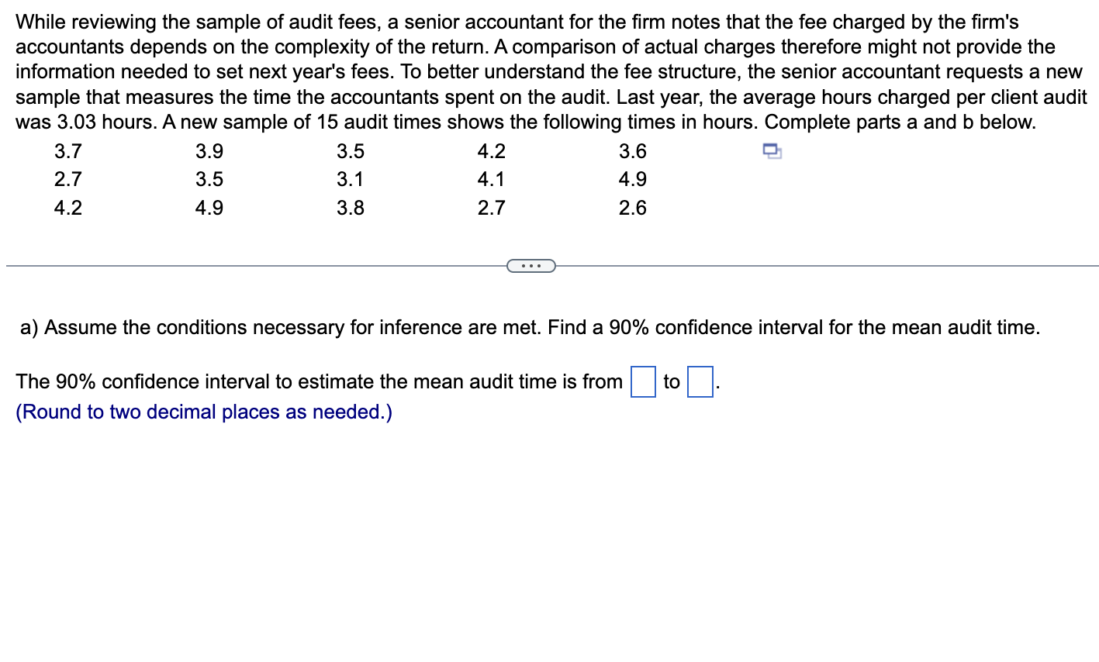Select the value 3.1 in the middle column
This screenshot has height=662, width=1099.
tap(349, 179)
